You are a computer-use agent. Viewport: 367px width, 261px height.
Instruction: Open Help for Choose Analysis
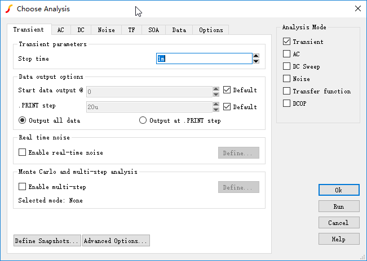click(x=339, y=239)
